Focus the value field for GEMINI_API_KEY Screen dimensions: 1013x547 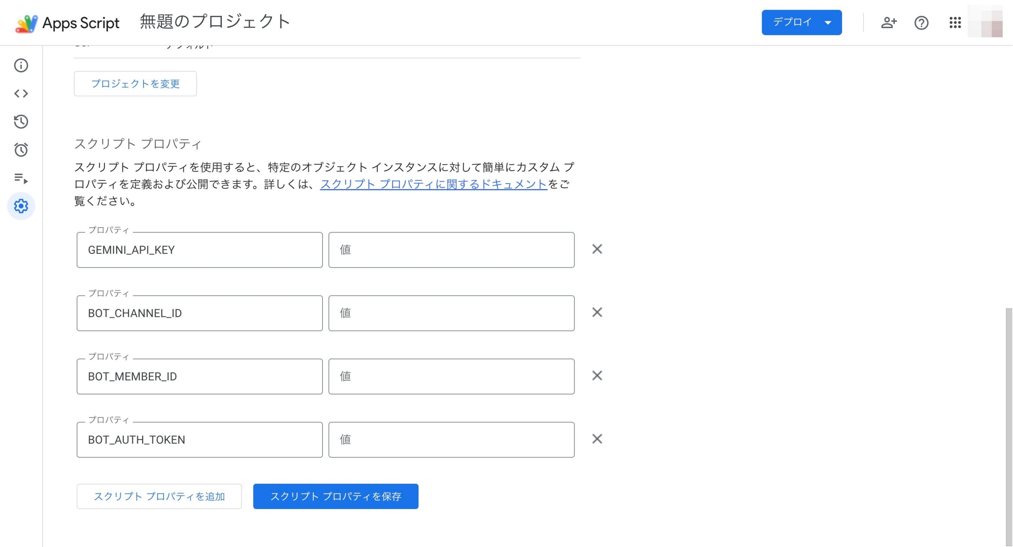click(x=451, y=250)
